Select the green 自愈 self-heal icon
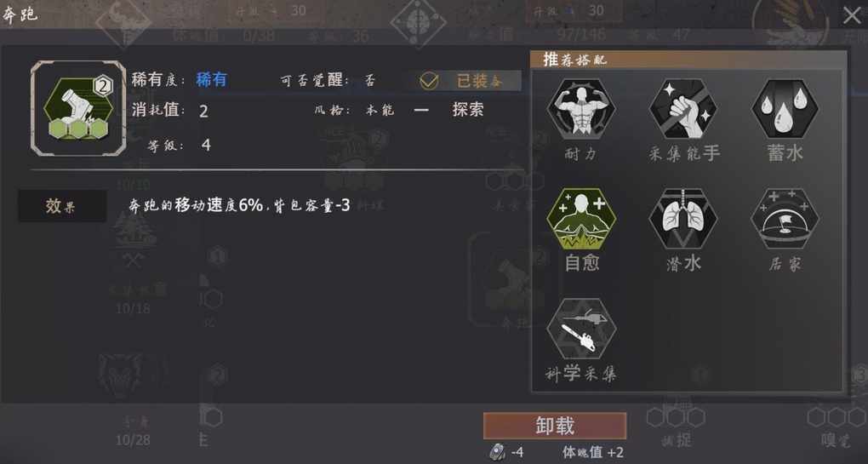Screen dimensions: 868x464 (x=580, y=219)
